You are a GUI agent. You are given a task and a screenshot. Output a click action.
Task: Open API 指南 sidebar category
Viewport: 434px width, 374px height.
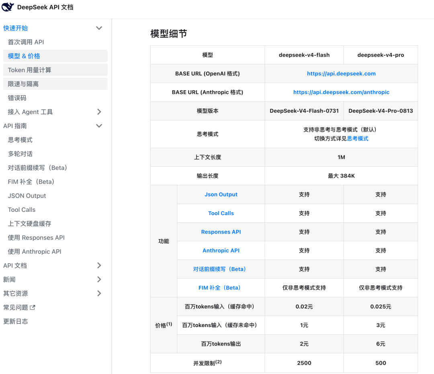(x=15, y=126)
